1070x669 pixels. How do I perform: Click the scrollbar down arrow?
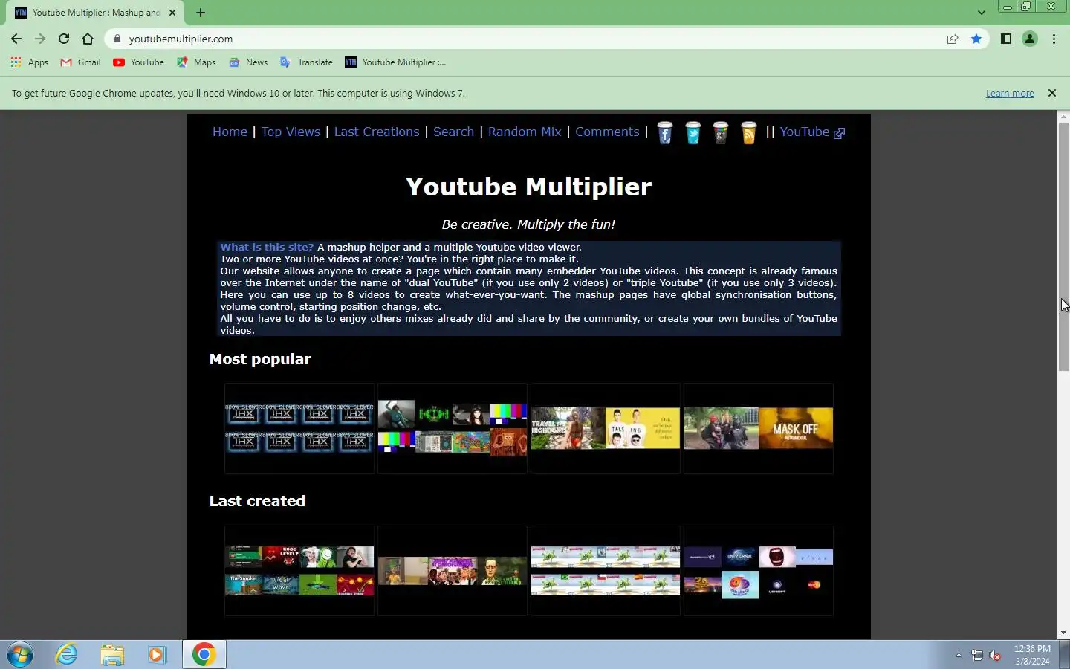pyautogui.click(x=1063, y=633)
